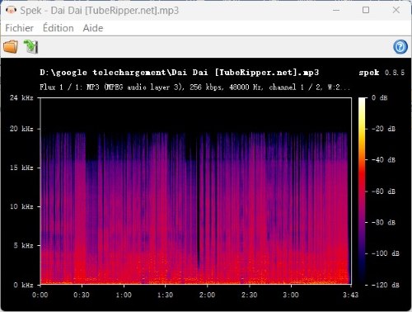The height and width of the screenshot is (312, 412).
Task: Click the 1:30 time label
Action: (x=165, y=295)
